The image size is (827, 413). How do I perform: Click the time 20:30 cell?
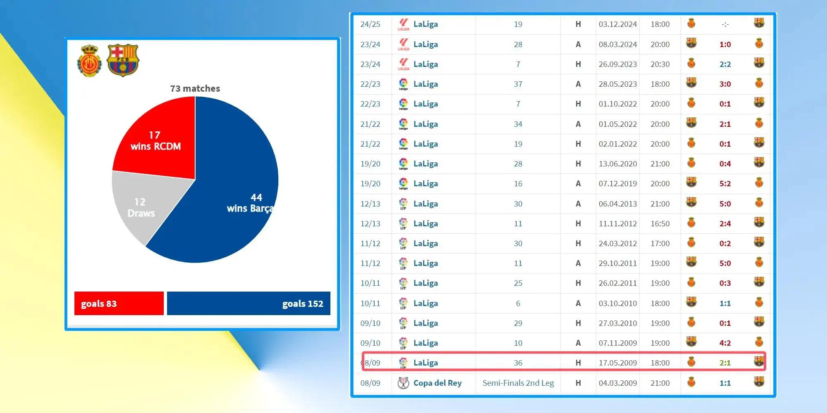pos(660,64)
